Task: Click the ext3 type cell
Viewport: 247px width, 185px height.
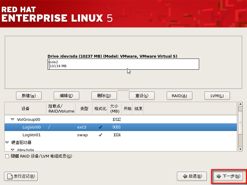Action: pyautogui.click(x=82, y=127)
